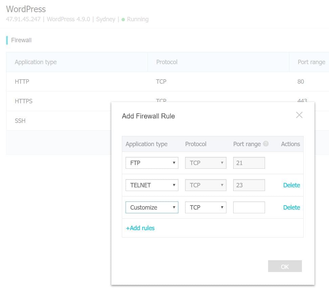Click the TELNET row protocol dropdown
The width and height of the screenshot is (329, 297).
click(205, 185)
